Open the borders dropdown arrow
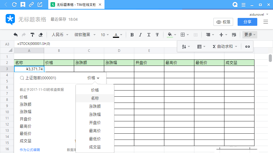Image resolution: width=273 pixels, height=153 pixels. pyautogui.click(x=188, y=35)
